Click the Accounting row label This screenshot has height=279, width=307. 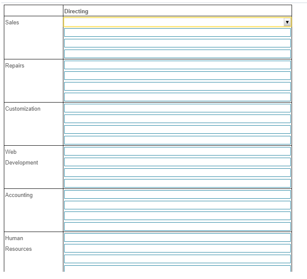(x=19, y=195)
